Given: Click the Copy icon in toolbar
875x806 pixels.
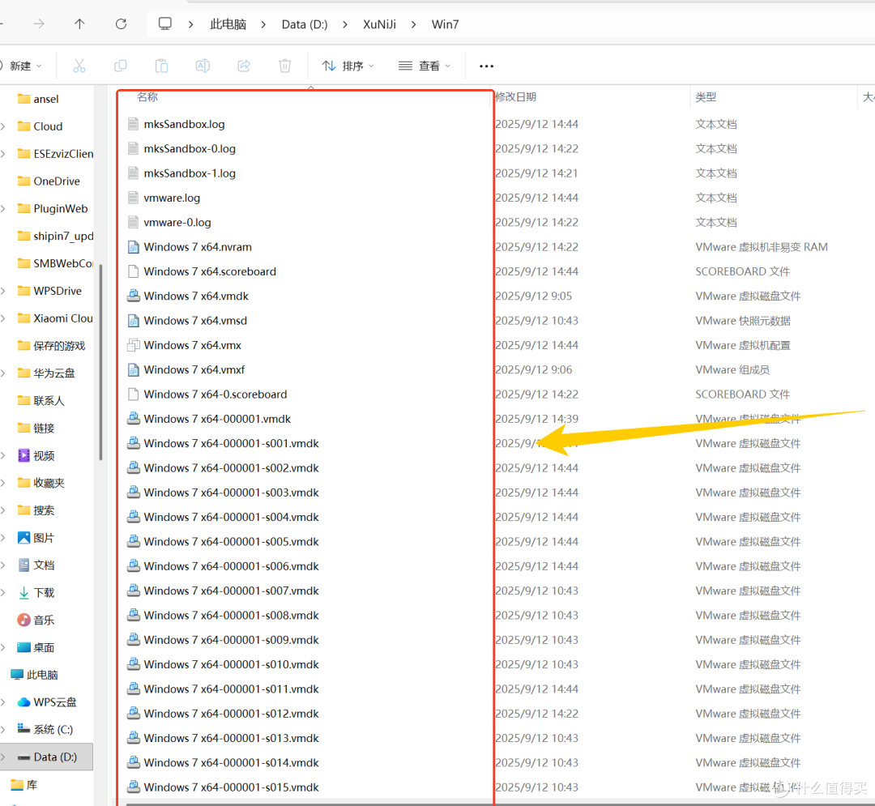Looking at the screenshot, I should [x=121, y=66].
